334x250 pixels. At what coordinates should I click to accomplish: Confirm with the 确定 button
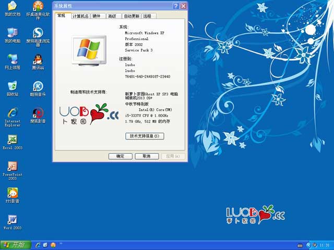tap(121, 156)
